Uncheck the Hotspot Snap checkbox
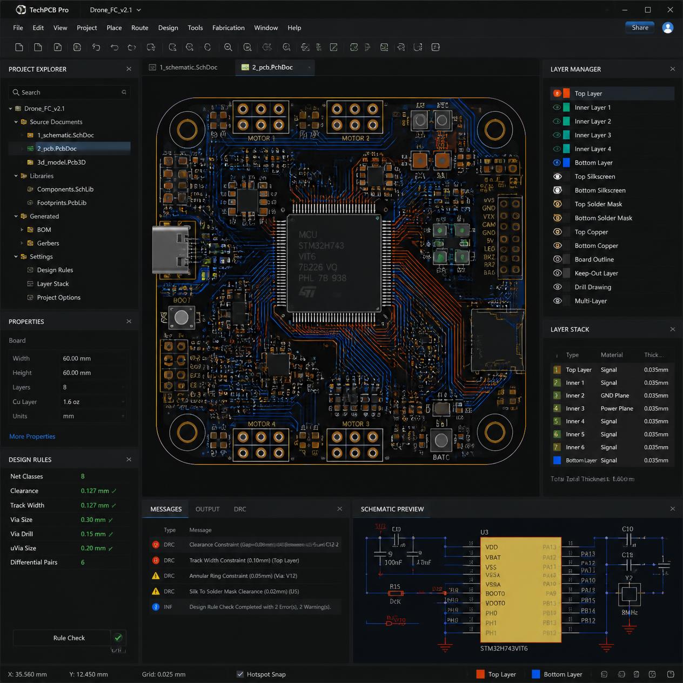The height and width of the screenshot is (683, 683). (240, 674)
